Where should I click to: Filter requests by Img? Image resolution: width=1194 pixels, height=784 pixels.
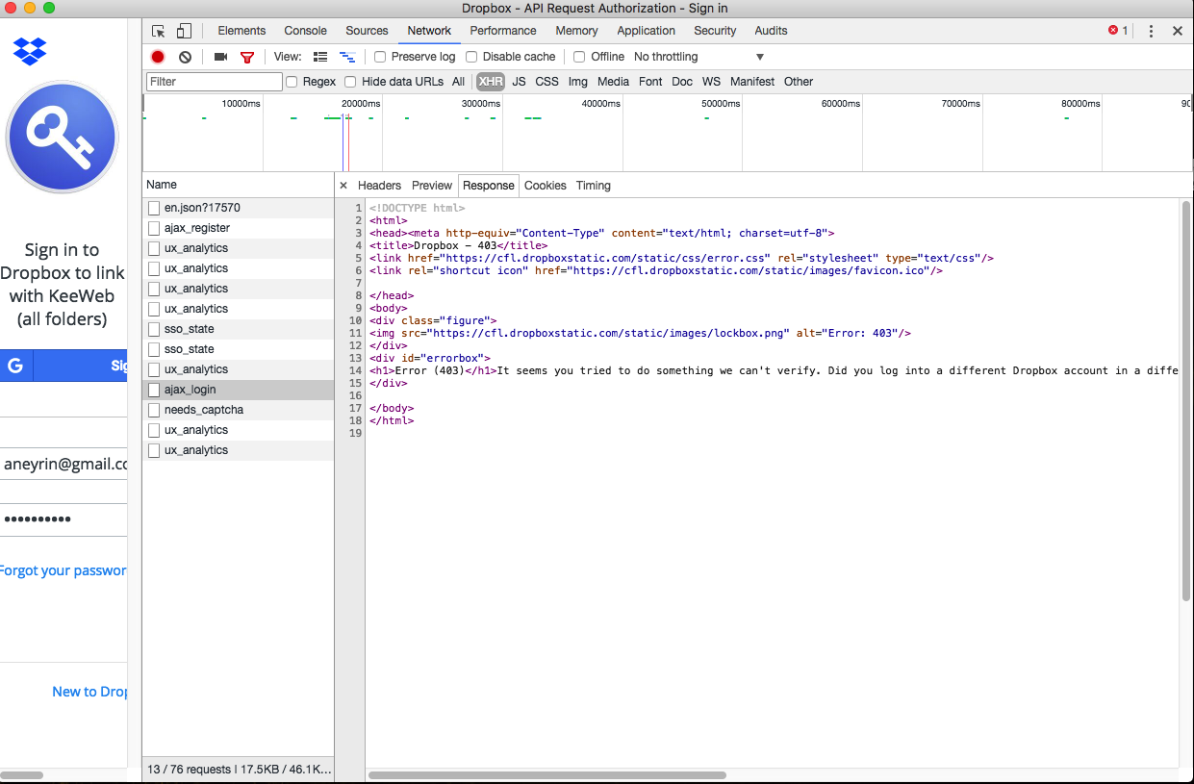pyautogui.click(x=577, y=82)
